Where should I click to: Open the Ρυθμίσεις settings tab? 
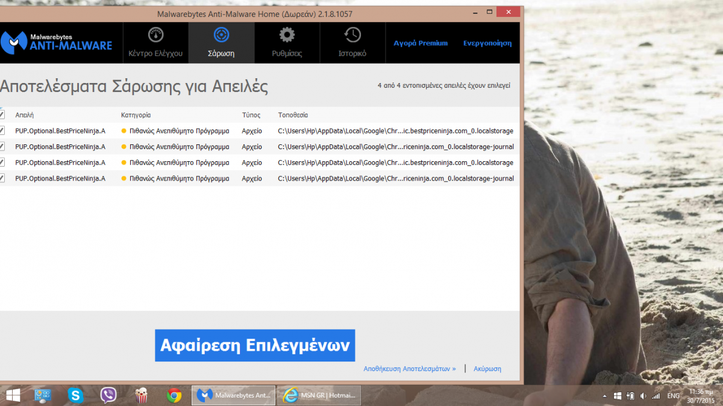(287, 43)
